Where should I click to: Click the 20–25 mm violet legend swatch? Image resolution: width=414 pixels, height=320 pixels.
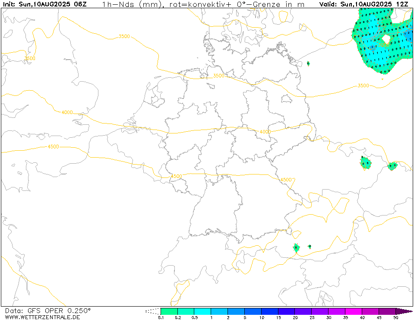point(303,311)
